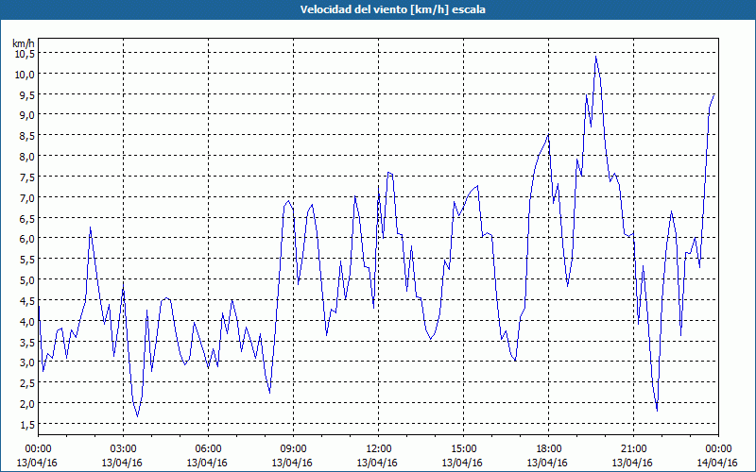
Task: Pick the '18:00' time label
Action: (549, 449)
